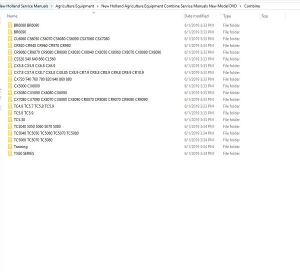Select folder icon of CX7080 CX7090 CX8070 row
Image resolution: width=300 pixels, height=272 pixels.
tap(10, 99)
